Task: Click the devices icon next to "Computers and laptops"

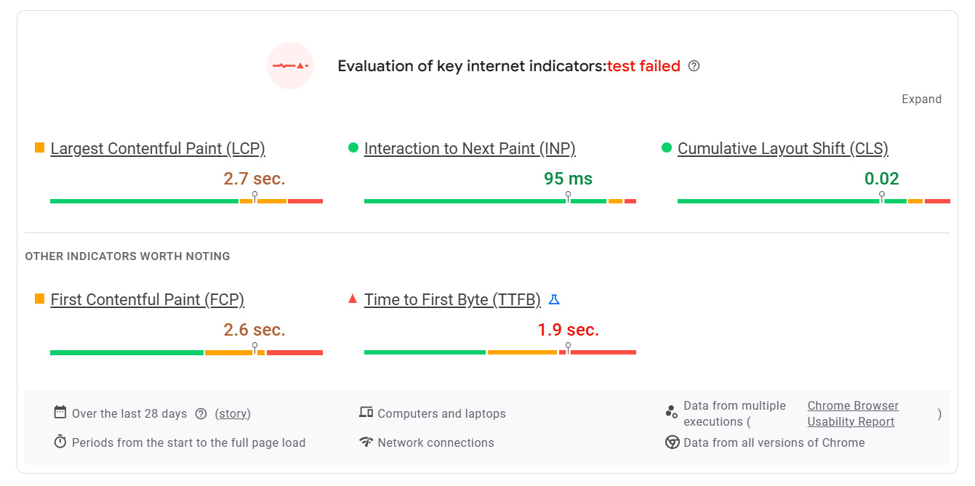Action: (x=366, y=411)
